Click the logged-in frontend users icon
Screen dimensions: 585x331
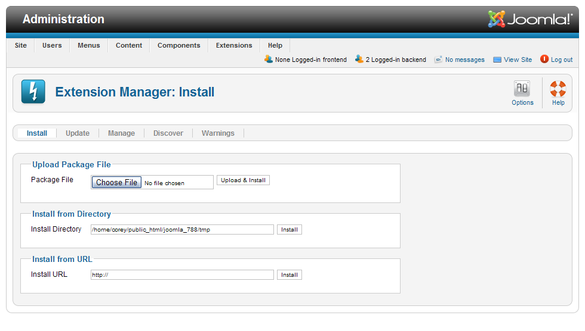point(268,59)
